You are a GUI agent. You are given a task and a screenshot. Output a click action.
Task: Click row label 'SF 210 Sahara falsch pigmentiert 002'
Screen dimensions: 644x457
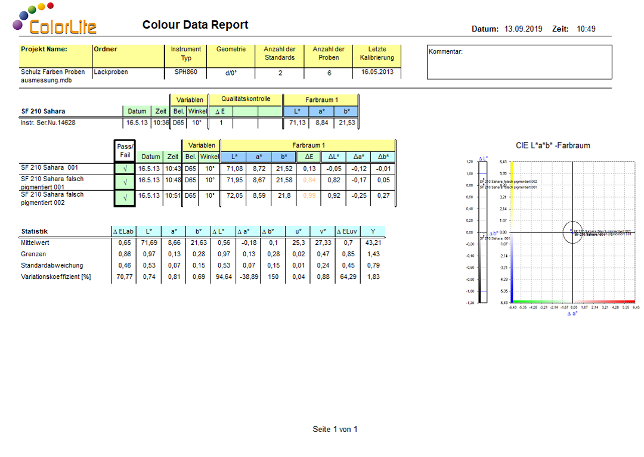pyautogui.click(x=52, y=198)
